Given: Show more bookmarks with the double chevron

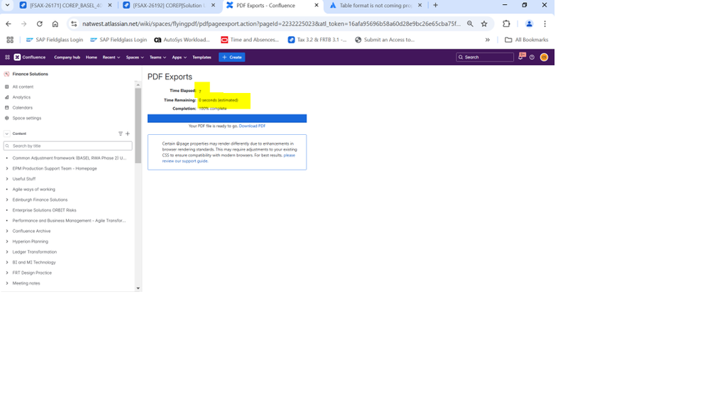Looking at the screenshot, I should click(x=488, y=40).
